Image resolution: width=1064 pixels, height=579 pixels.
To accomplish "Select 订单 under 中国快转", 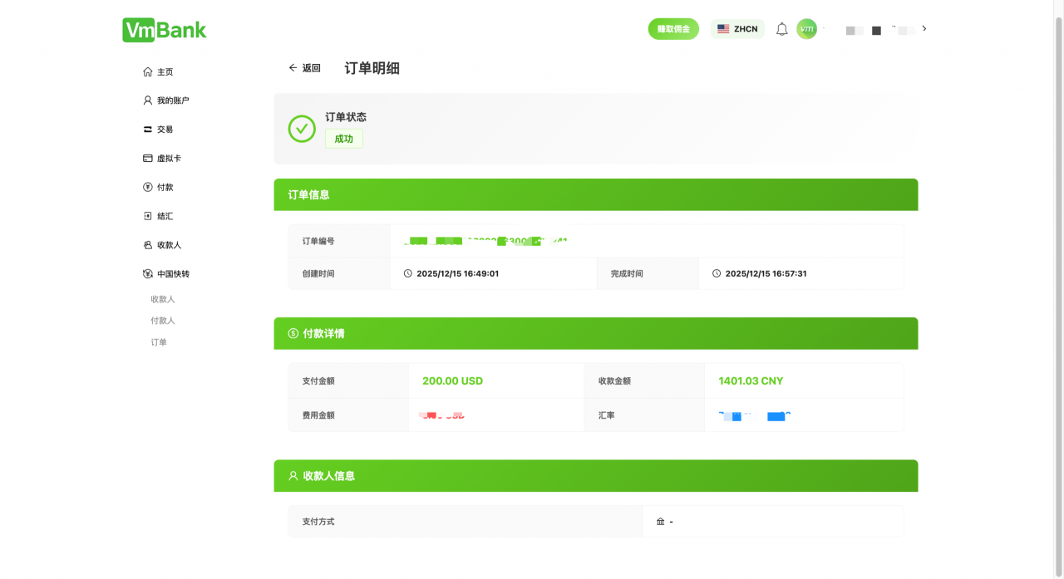I will coord(160,341).
